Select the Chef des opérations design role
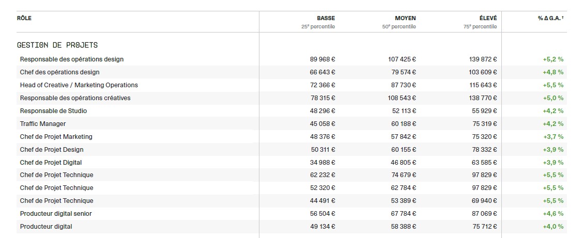Screen dimensions: 584x238 pos(59,72)
